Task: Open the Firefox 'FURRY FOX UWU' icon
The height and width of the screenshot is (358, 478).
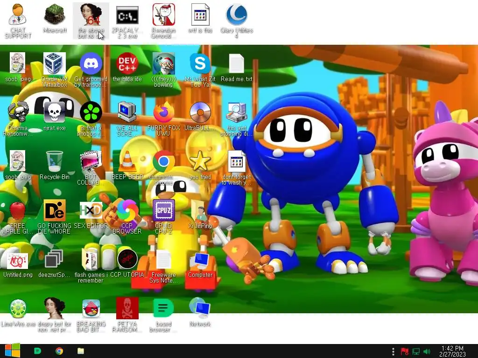Action: 164,112
